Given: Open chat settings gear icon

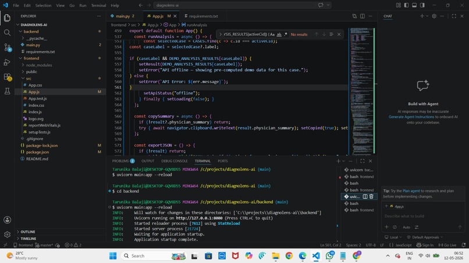Looking at the screenshot, I should pyautogui.click(x=434, y=16).
